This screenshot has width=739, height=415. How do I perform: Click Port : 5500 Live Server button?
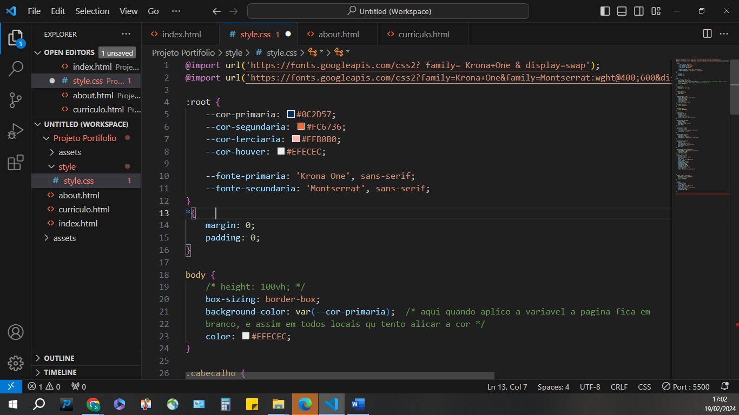click(x=686, y=386)
